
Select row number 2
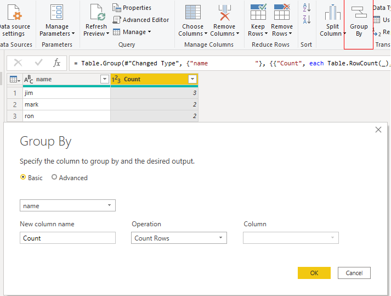(x=15, y=104)
